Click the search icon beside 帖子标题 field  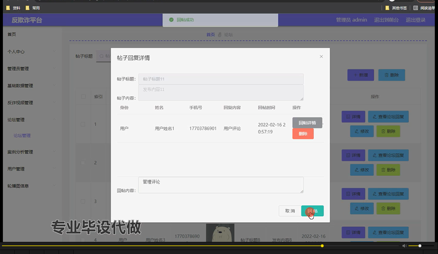pyautogui.click(x=102, y=56)
